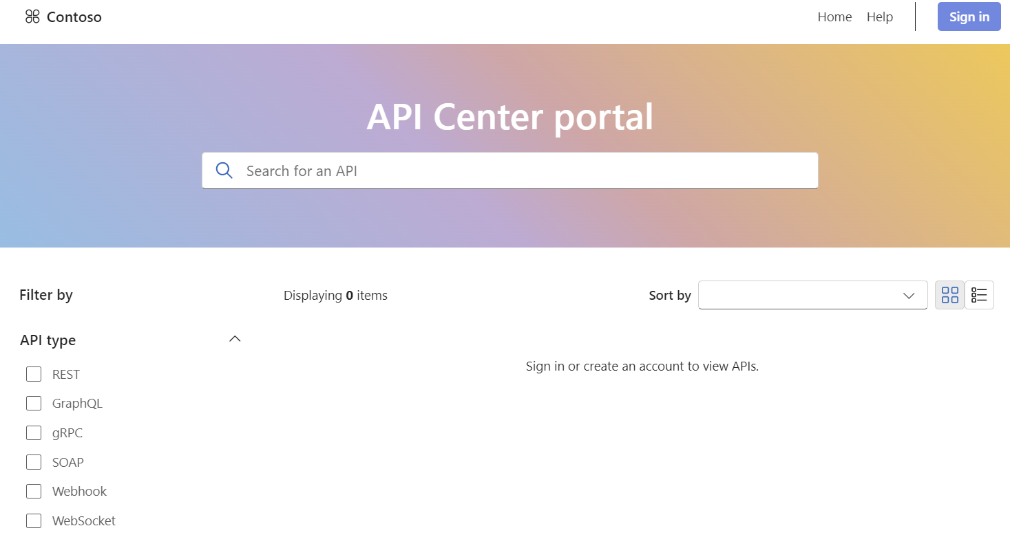Toggle the Webhook filter on

point(34,491)
